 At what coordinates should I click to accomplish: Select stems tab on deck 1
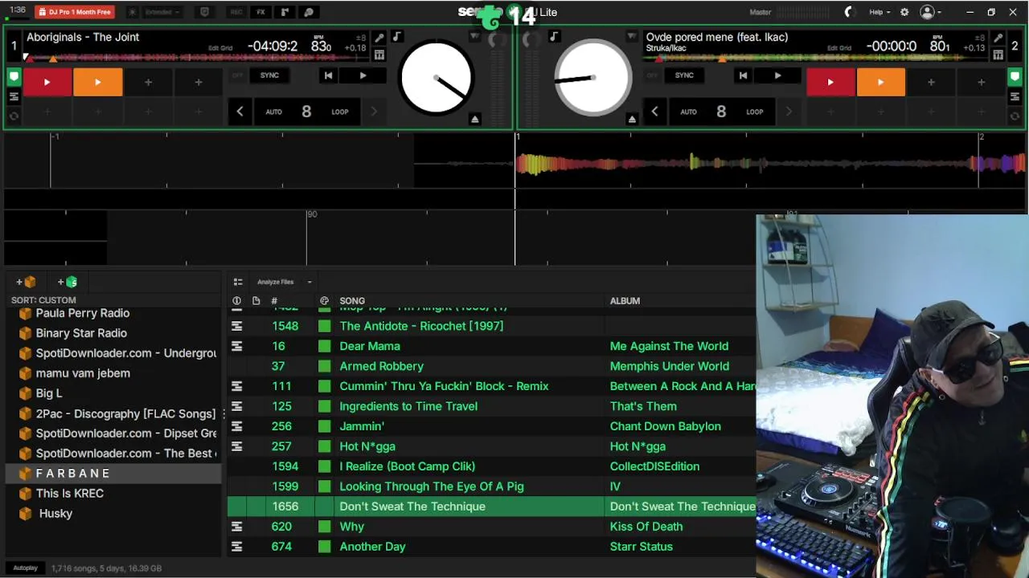coord(14,96)
